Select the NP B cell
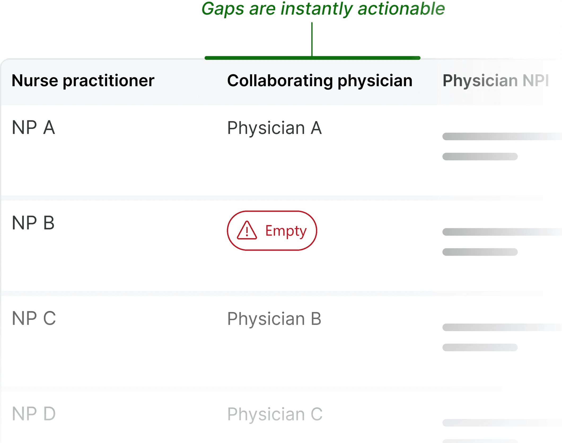The image size is (562, 443). coord(33,223)
